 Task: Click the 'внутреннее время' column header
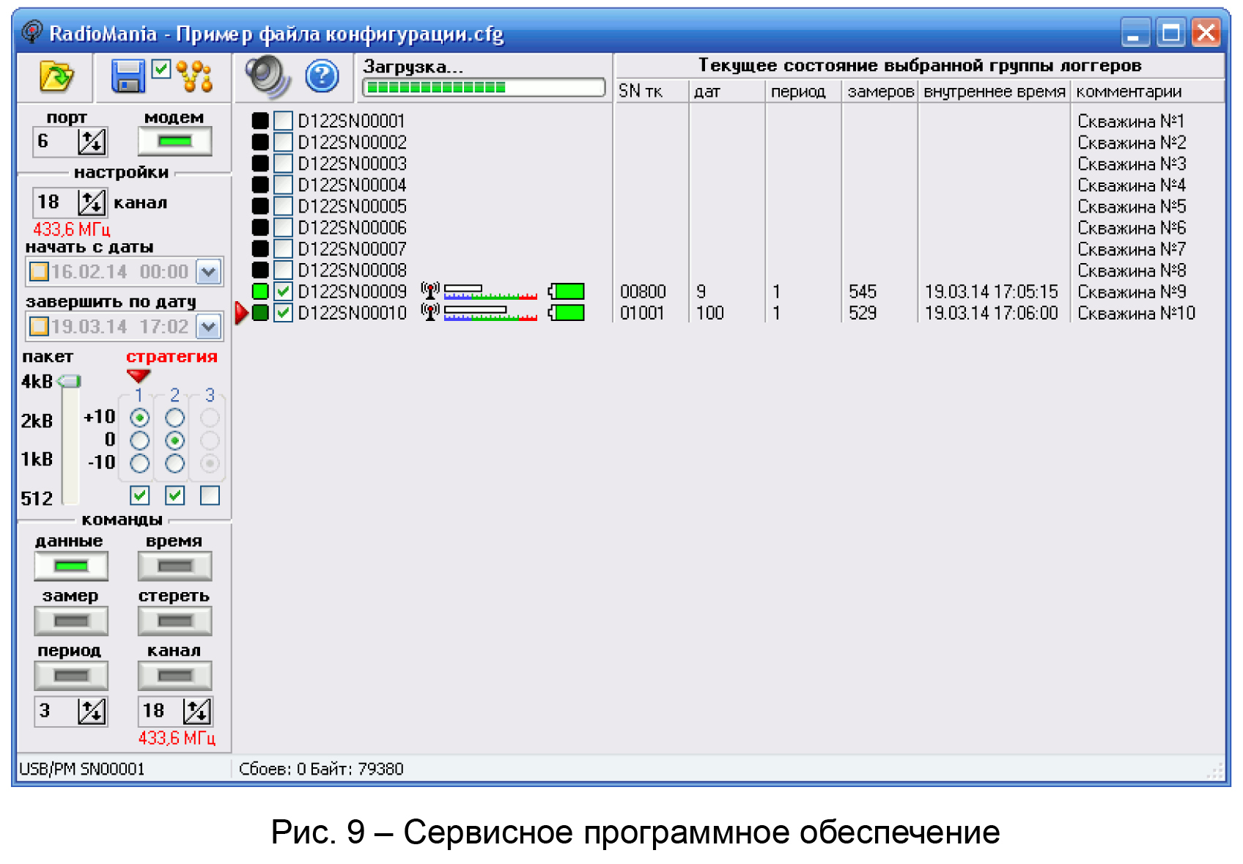click(x=993, y=92)
